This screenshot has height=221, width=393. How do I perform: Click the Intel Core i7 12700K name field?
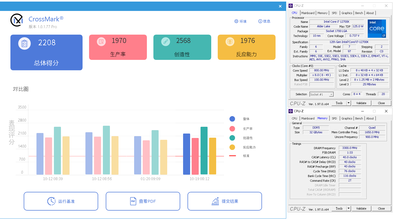pos(336,22)
